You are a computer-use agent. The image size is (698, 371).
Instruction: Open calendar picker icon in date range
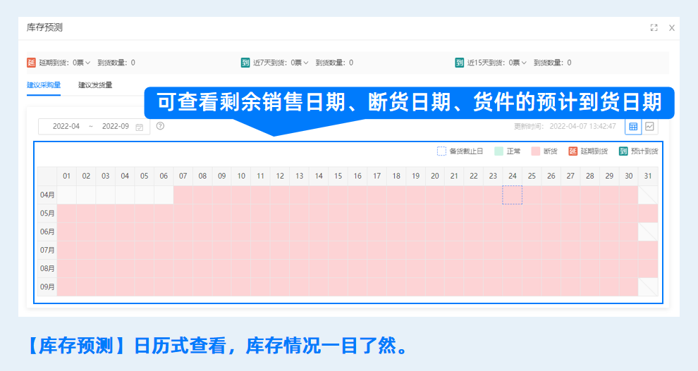(140, 127)
